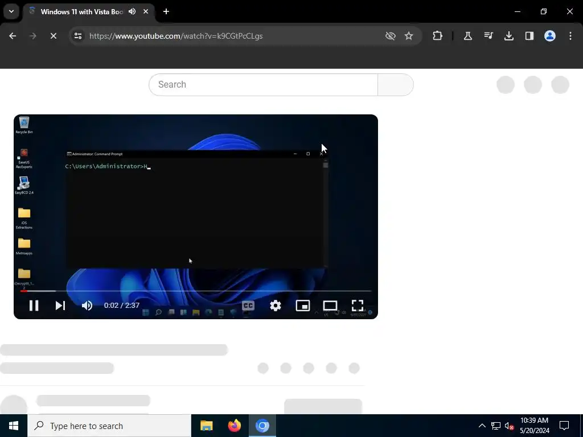Screen dimensions: 583x437
Task: View site information for youtube.com
Action: coord(78,36)
